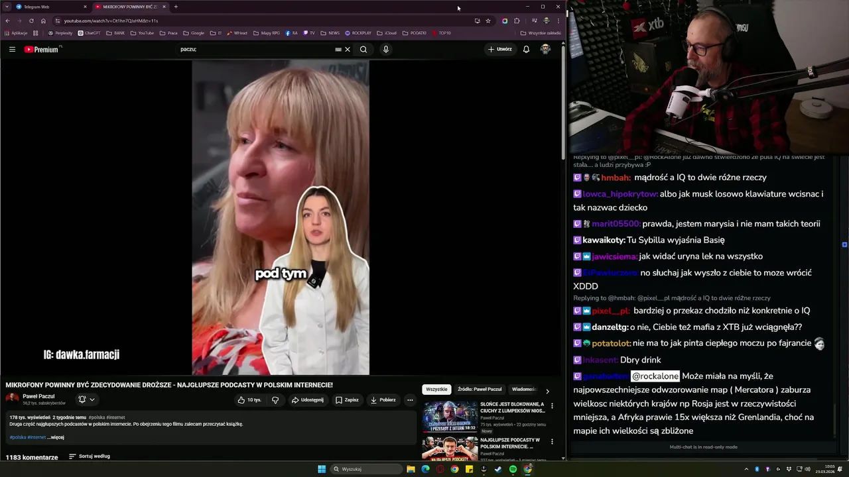Save the video with Zapisz
This screenshot has height=477, width=849.
coord(347,399)
